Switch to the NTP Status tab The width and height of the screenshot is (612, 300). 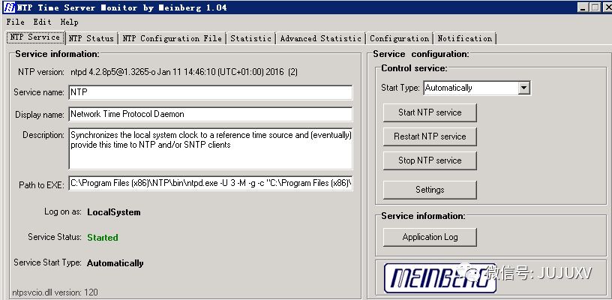(91, 38)
